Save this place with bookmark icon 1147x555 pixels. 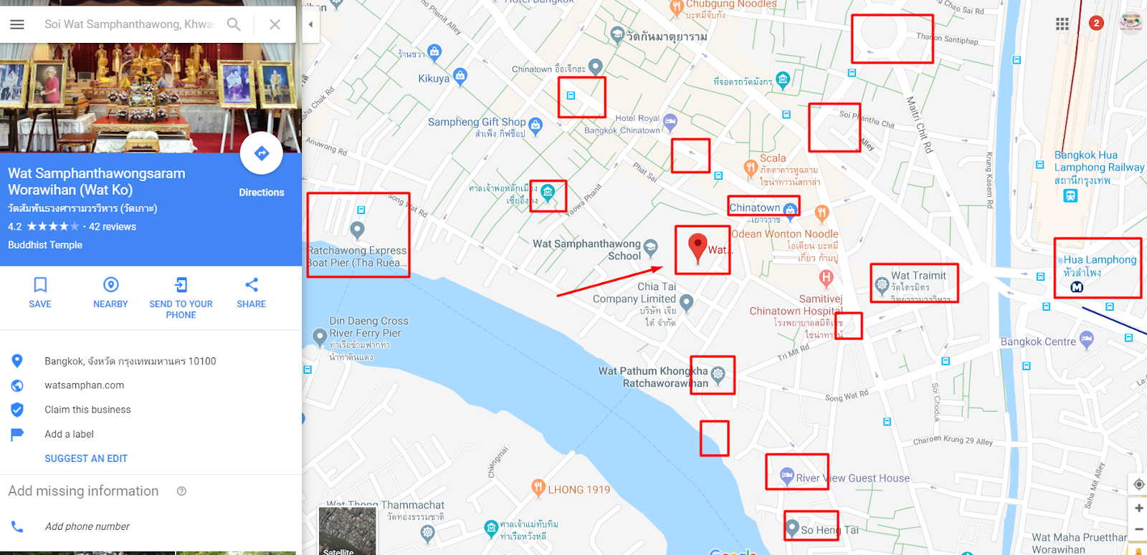pyautogui.click(x=40, y=285)
